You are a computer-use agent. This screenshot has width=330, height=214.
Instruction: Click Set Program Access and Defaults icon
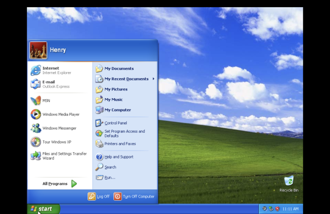click(x=99, y=133)
